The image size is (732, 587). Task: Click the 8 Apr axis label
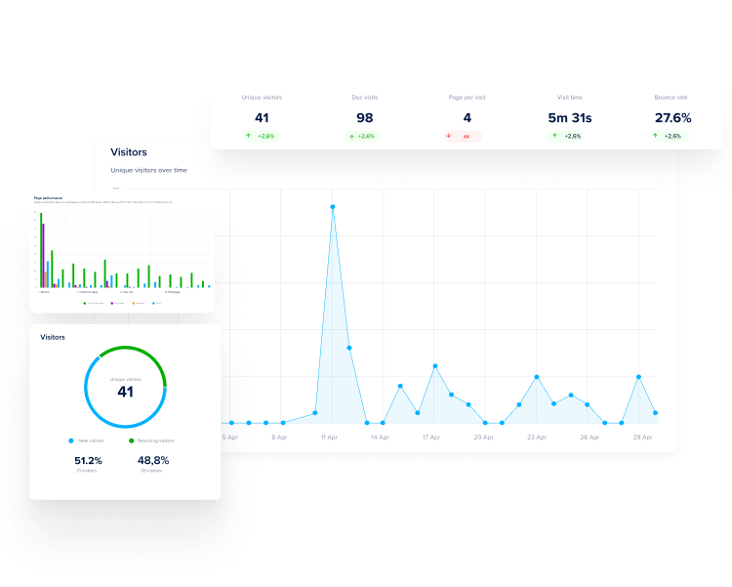[279, 438]
